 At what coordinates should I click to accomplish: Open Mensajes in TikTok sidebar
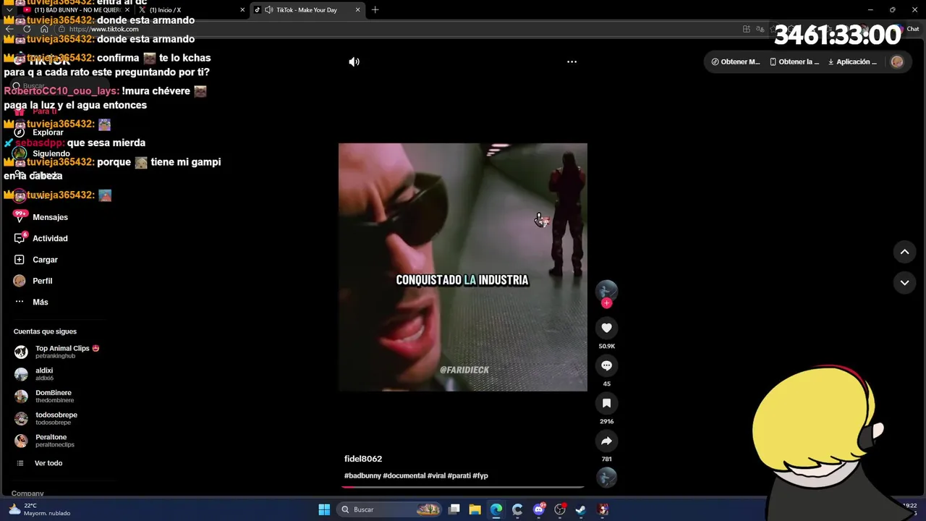(x=50, y=217)
